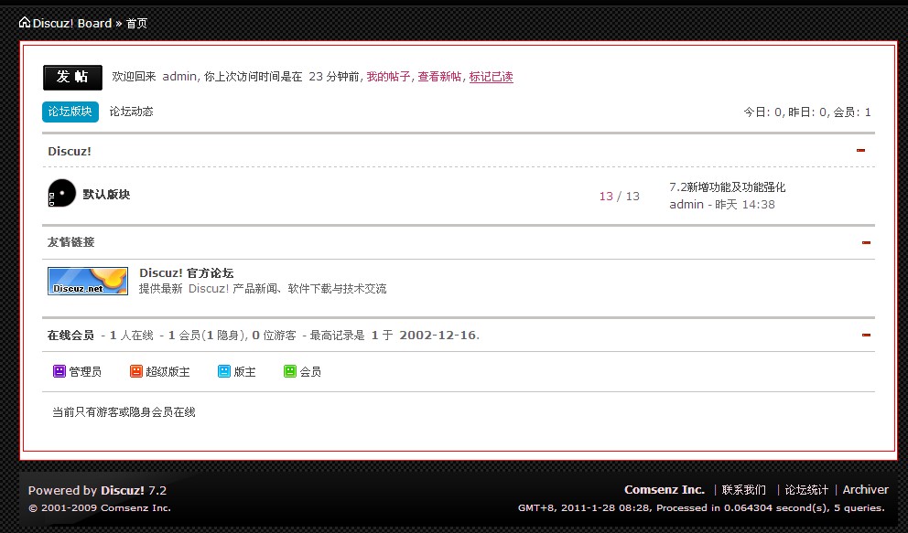Open 联系我们 footer link
The width and height of the screenshot is (908, 533).
(x=743, y=490)
